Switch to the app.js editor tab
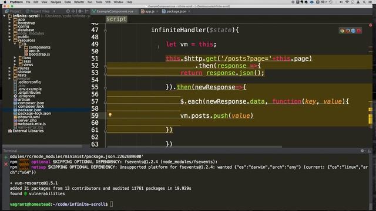Image resolution: width=376 pixels, height=211 pixels. pos(150,11)
